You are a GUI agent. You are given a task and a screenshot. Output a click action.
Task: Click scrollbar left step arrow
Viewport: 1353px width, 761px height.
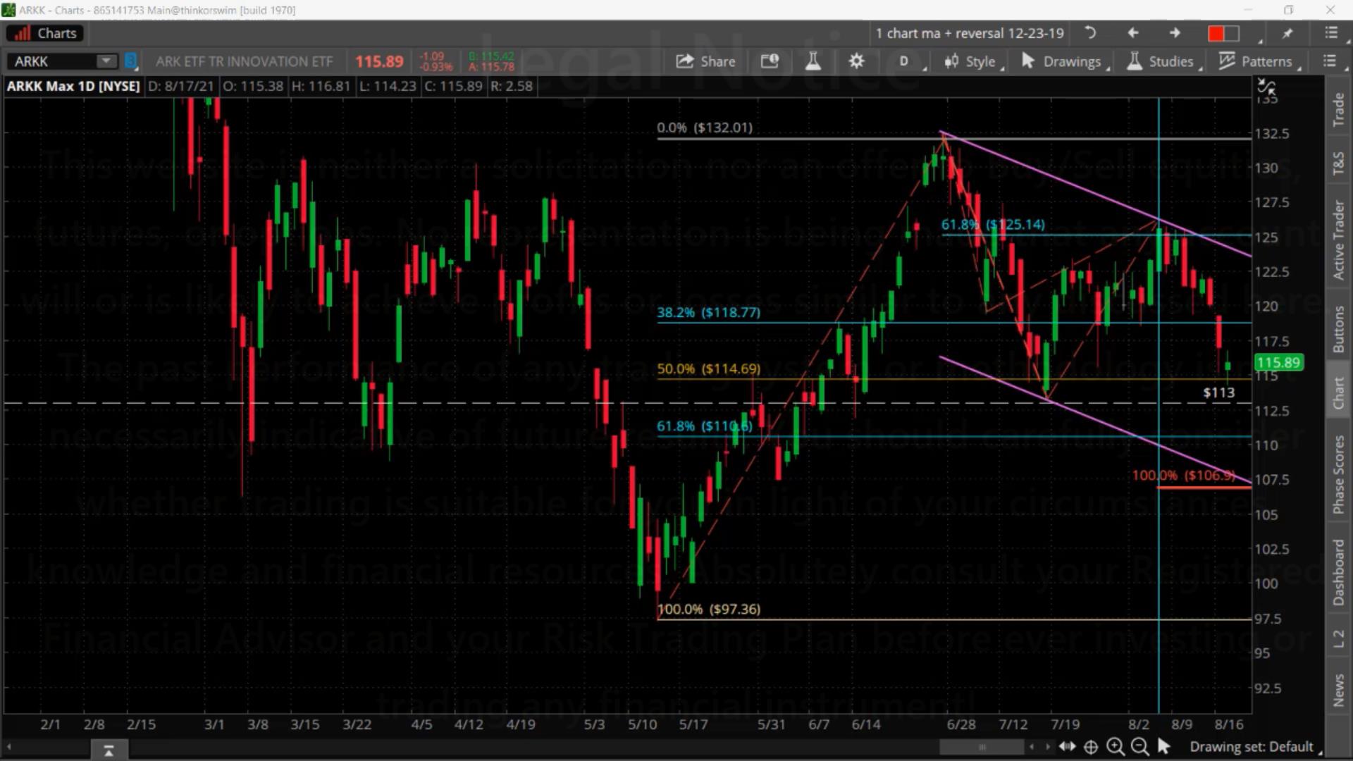click(1032, 747)
